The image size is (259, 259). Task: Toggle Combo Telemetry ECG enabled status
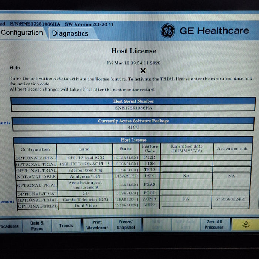[126, 199]
